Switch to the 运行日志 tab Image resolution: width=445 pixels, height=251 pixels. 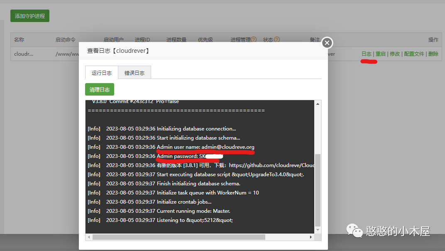[x=102, y=73]
